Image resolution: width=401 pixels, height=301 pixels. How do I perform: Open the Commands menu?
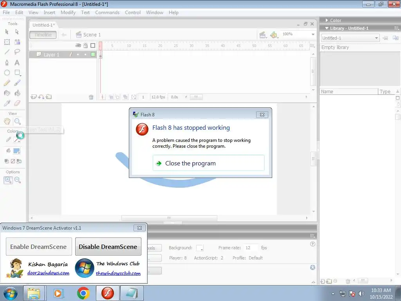(x=107, y=13)
